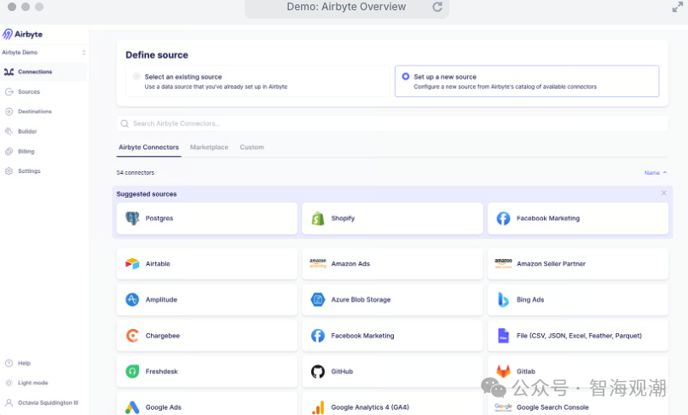Open the suggested Postgres label
Viewport: 688px width, 415px height.
point(159,218)
